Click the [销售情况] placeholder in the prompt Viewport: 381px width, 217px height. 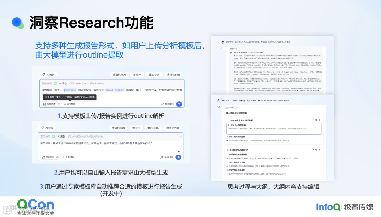(70, 90)
